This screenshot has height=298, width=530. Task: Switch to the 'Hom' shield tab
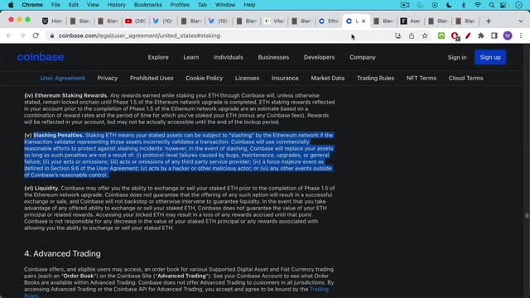tap(52, 21)
